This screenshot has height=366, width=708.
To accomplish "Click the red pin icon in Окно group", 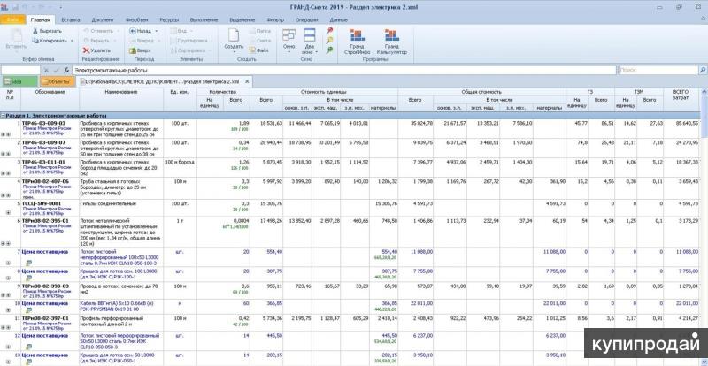I will (329, 31).
